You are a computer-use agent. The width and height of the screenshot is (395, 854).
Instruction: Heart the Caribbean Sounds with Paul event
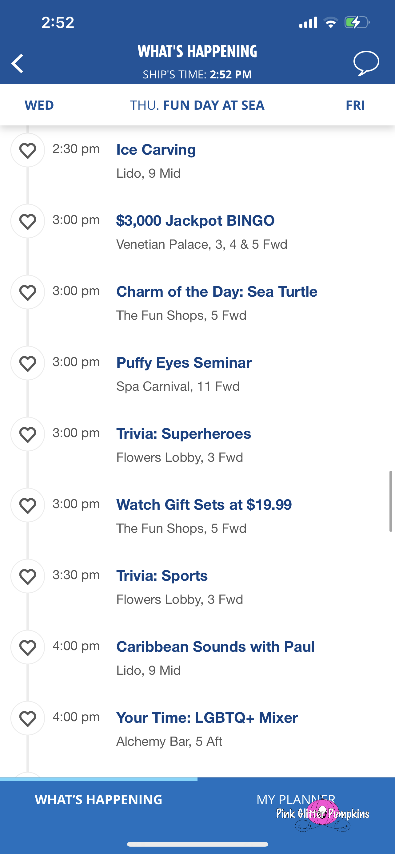point(27,647)
